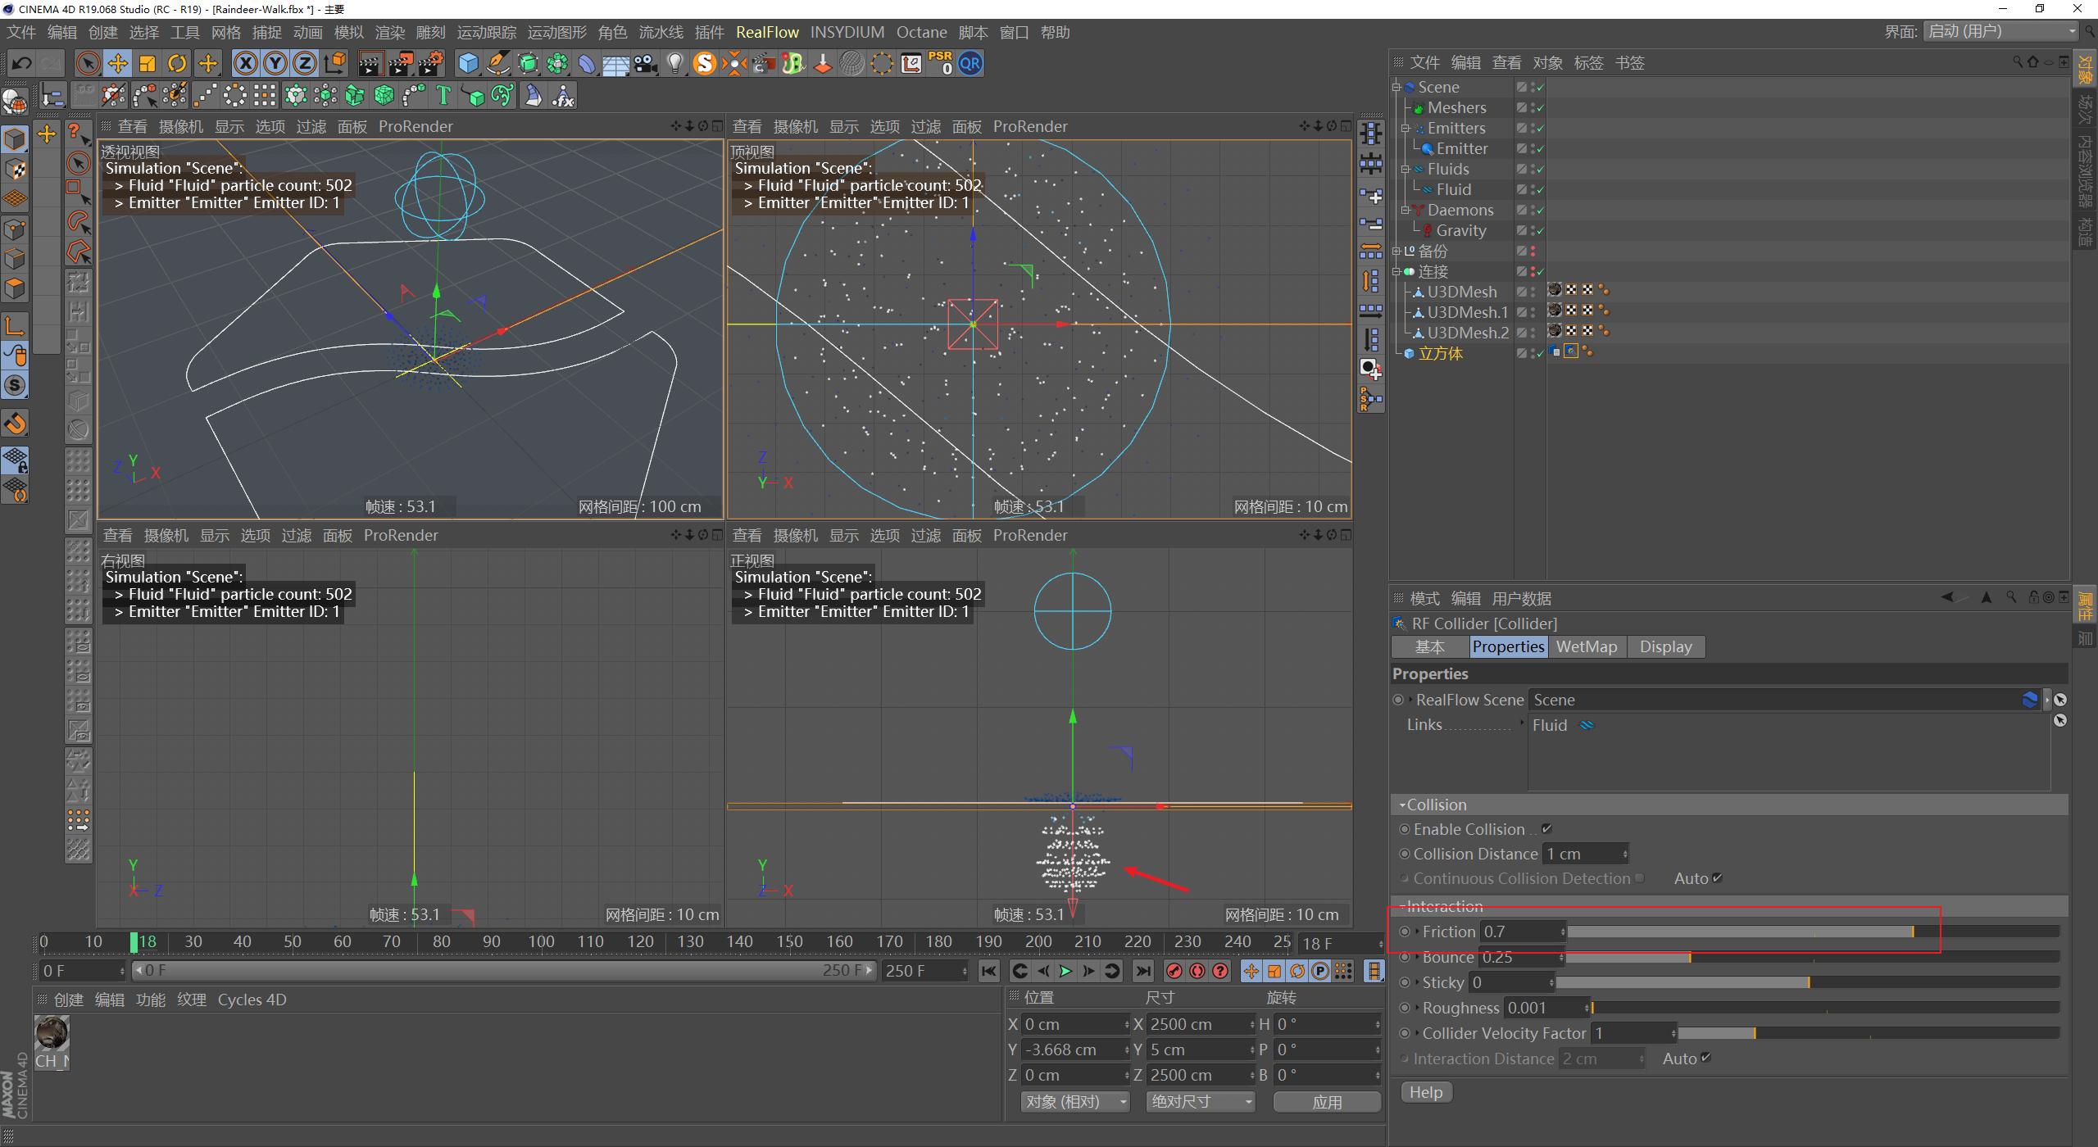The image size is (2098, 1147).
Task: Click the 应用 apply button
Action: (x=1326, y=1102)
